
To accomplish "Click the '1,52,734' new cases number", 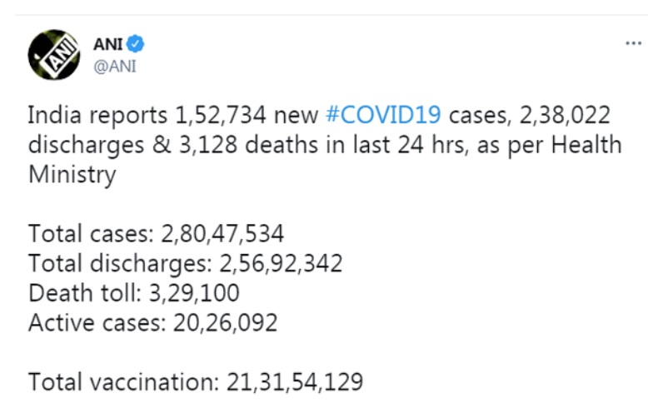I will 220,115.
